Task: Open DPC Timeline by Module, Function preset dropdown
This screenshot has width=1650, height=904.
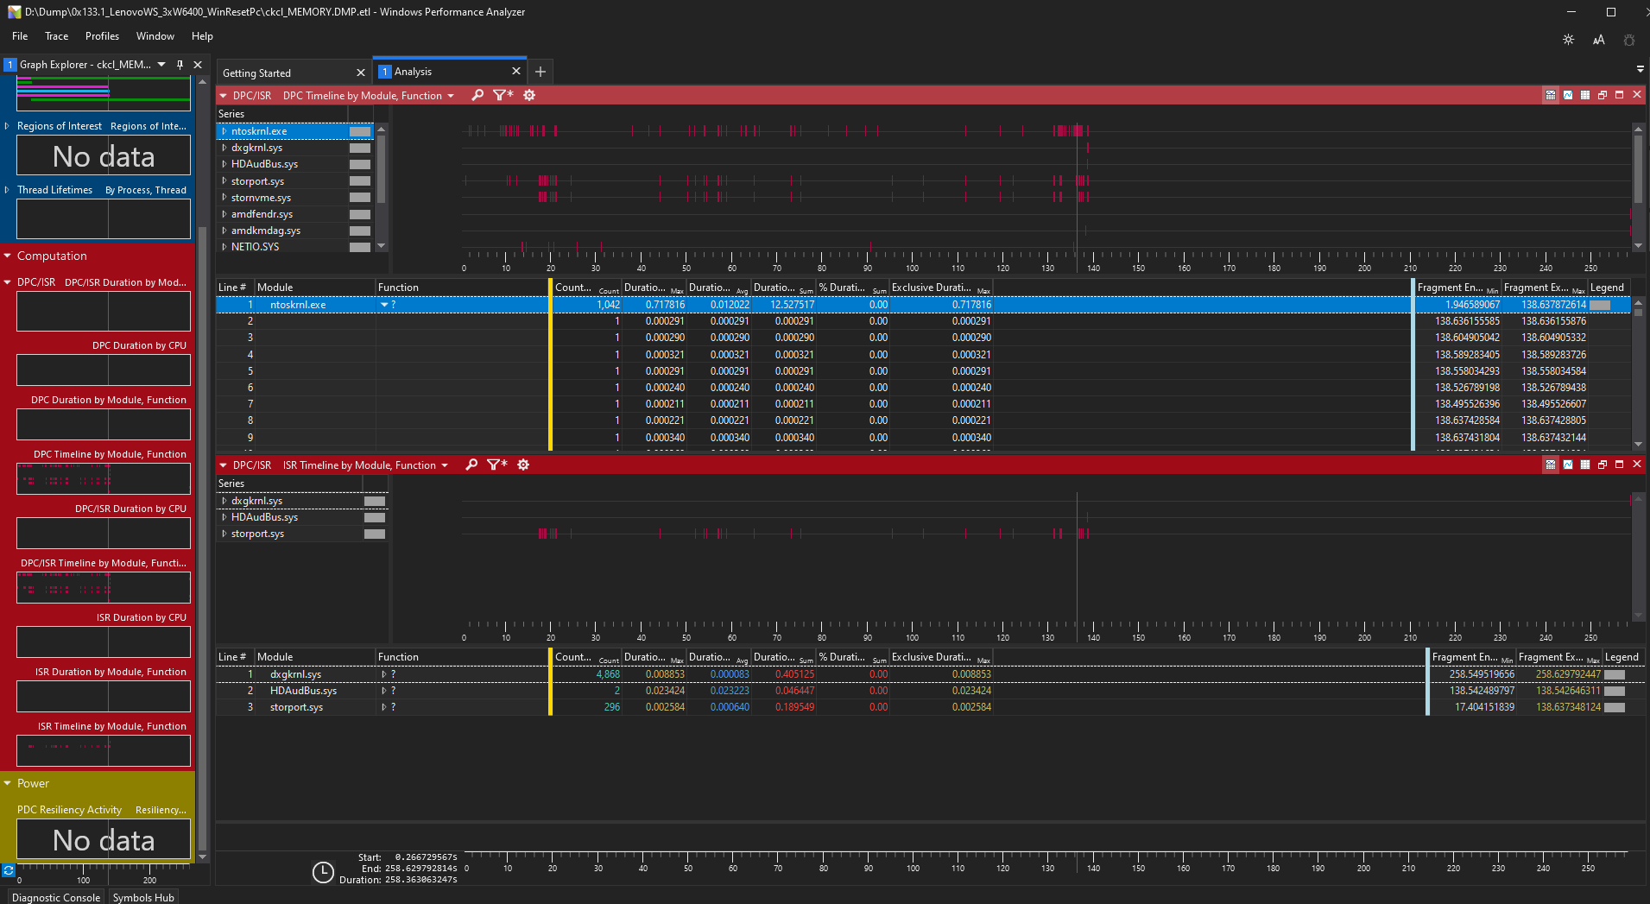Action: tap(451, 96)
